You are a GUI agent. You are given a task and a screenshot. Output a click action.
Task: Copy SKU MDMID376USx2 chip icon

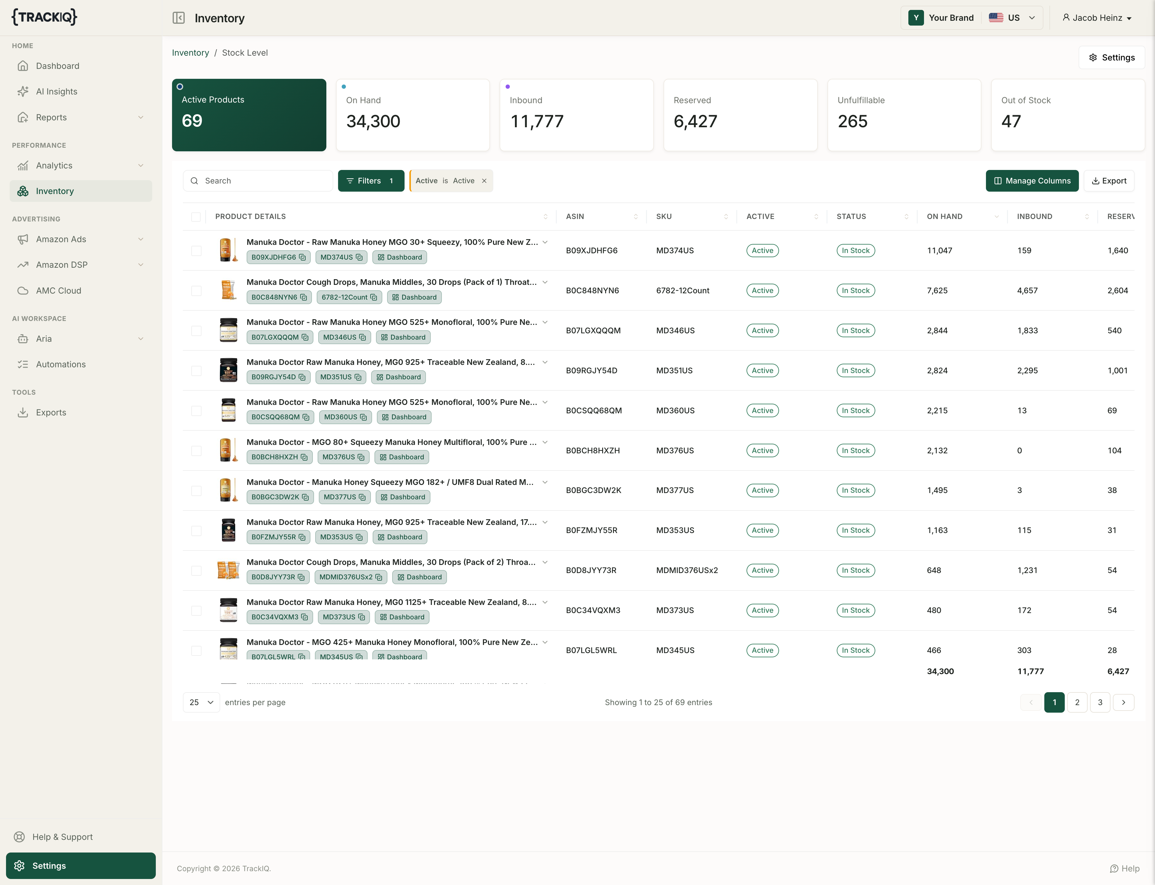click(x=379, y=577)
